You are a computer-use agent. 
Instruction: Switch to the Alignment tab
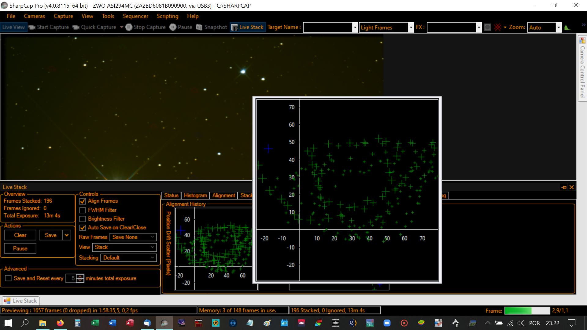pyautogui.click(x=224, y=196)
